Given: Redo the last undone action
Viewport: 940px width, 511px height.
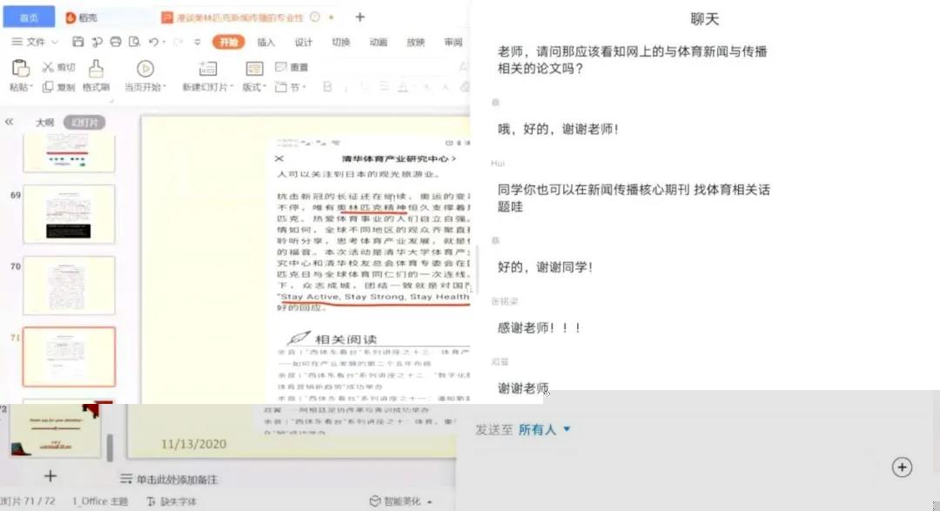Looking at the screenshot, I should point(178,42).
